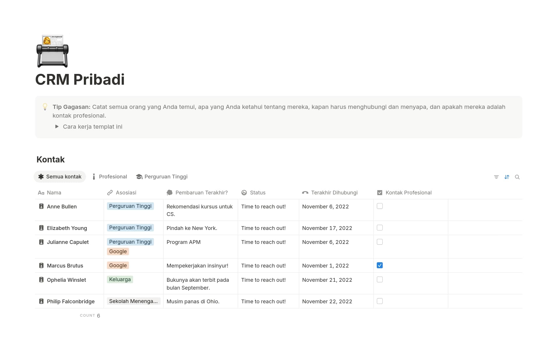Click the lightbulb tip icon
This screenshot has width=559, height=349.
[x=45, y=107]
